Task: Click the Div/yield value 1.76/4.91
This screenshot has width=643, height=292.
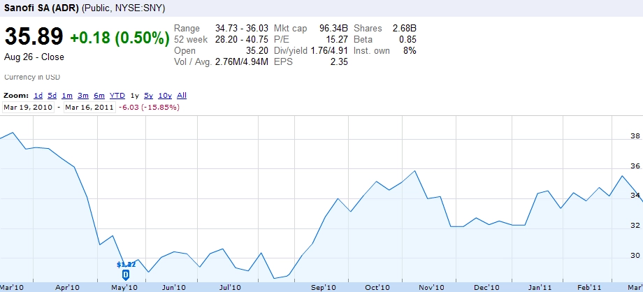Action: point(329,51)
